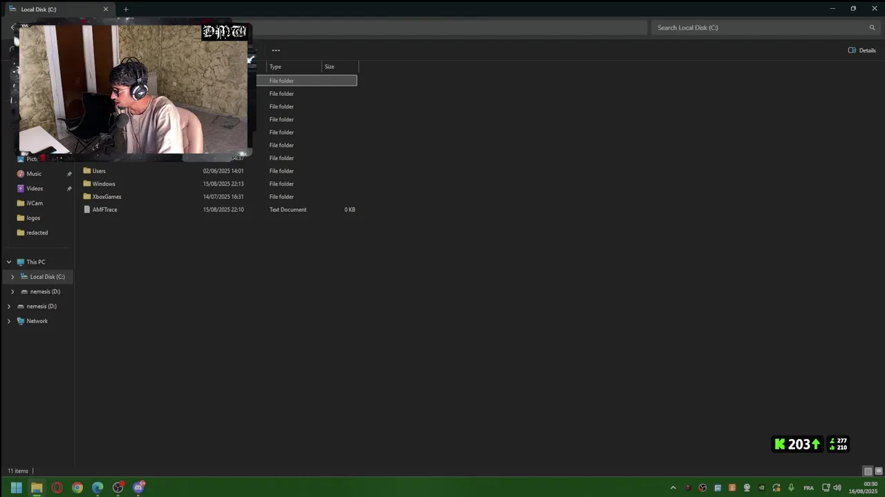Viewport: 885px width, 497px height.
Task: Click the AMFTrace file icon
Action: click(x=87, y=209)
